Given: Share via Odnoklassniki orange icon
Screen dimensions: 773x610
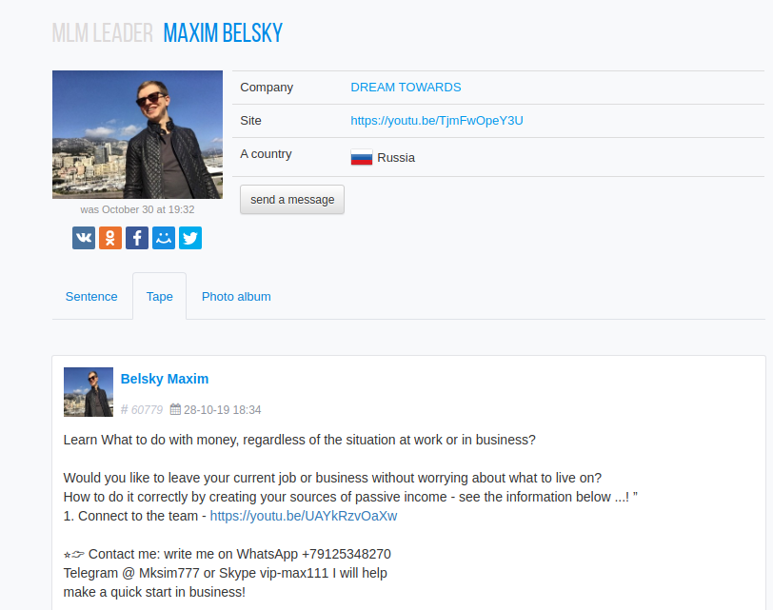Looking at the screenshot, I should 110,238.
